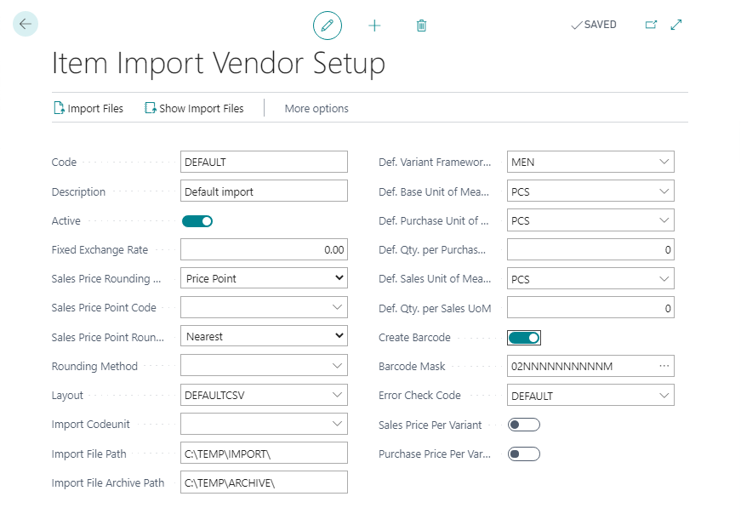Click the back arrow button
This screenshot has height=525, width=741.
tap(25, 25)
